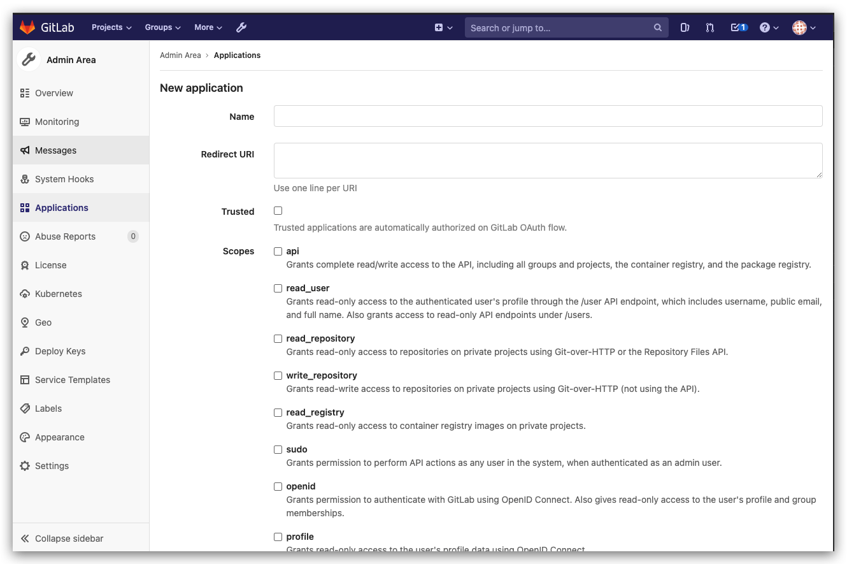This screenshot has width=847, height=564.
Task: Click the Admin Area wrench avatar in sidebar
Action: [29, 59]
